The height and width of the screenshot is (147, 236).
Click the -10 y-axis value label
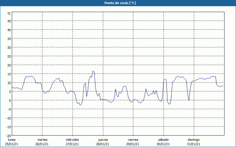[9, 118]
